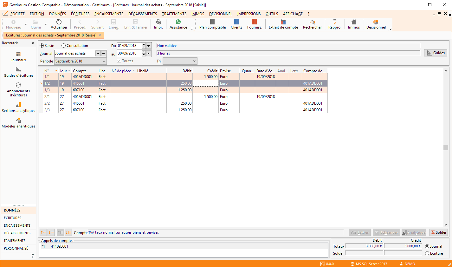Open the Plan comptable icon

212,22
